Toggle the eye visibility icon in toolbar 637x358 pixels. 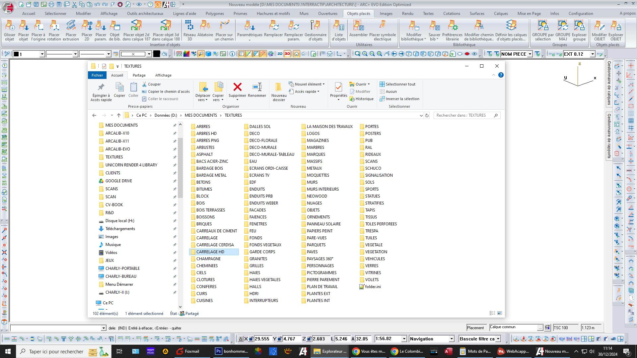point(474,54)
